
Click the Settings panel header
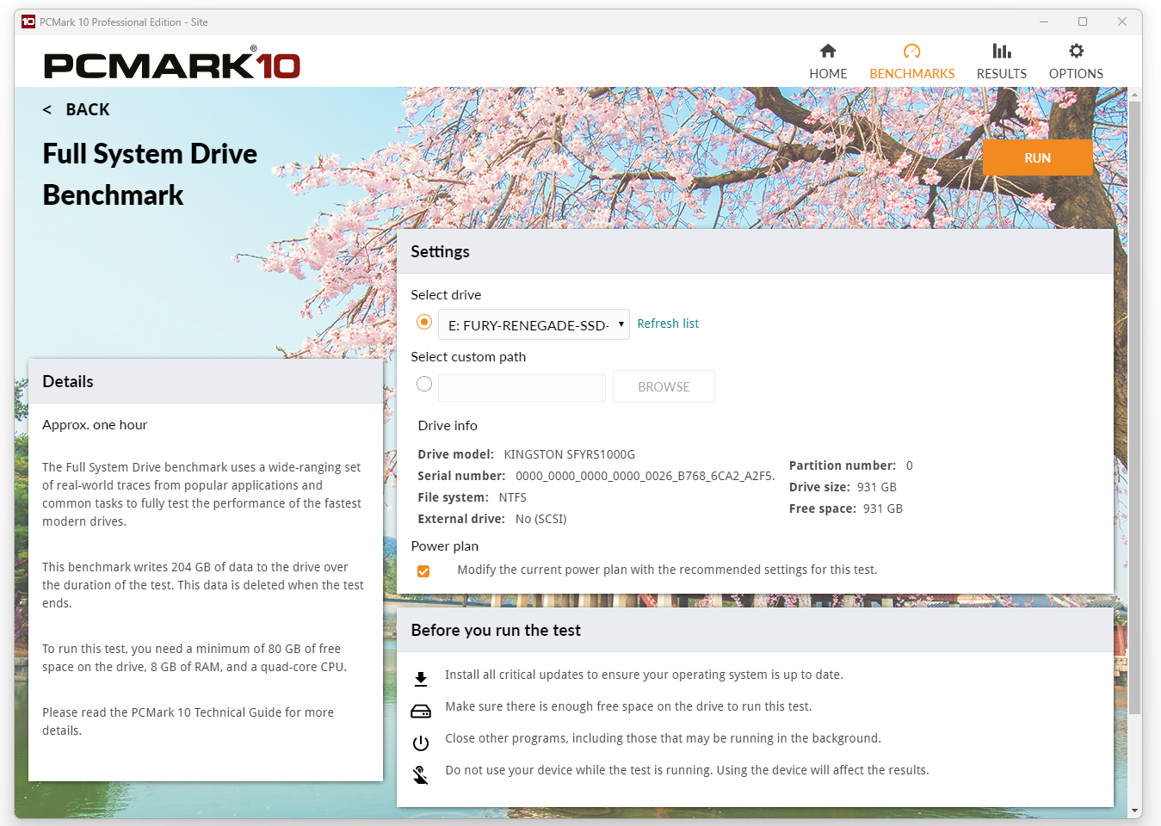[755, 251]
